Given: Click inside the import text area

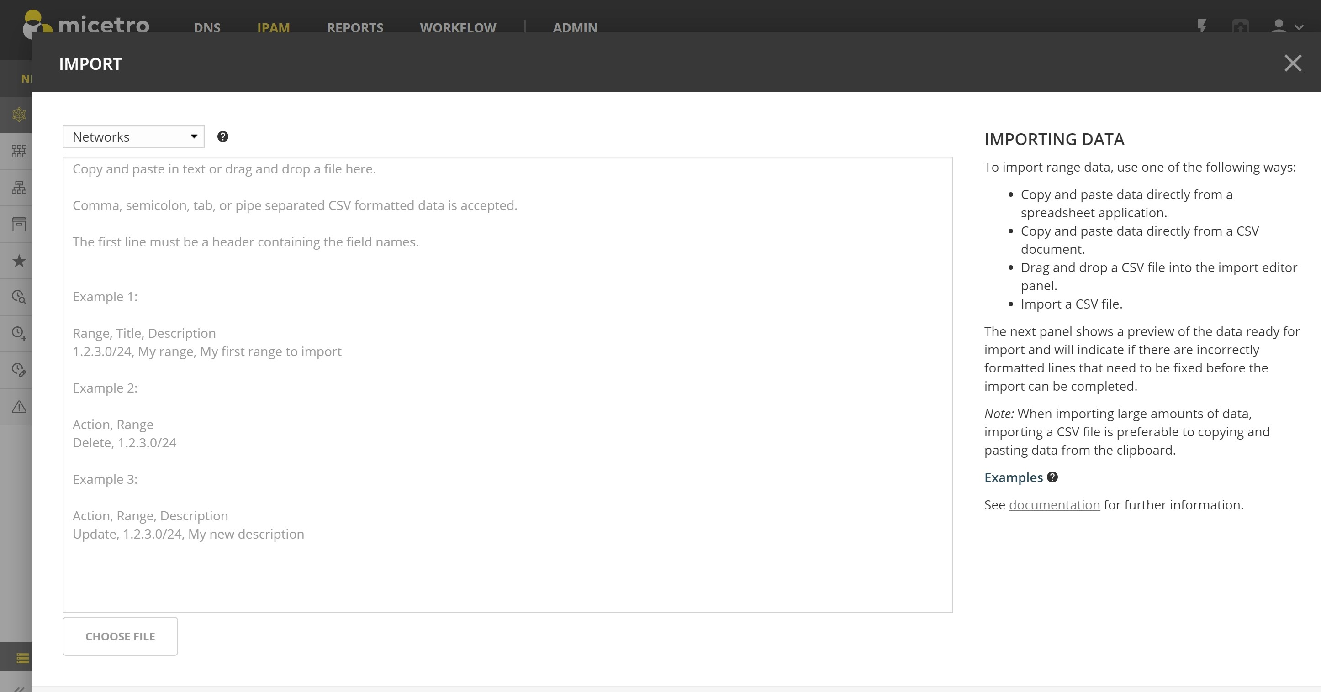Looking at the screenshot, I should point(507,384).
